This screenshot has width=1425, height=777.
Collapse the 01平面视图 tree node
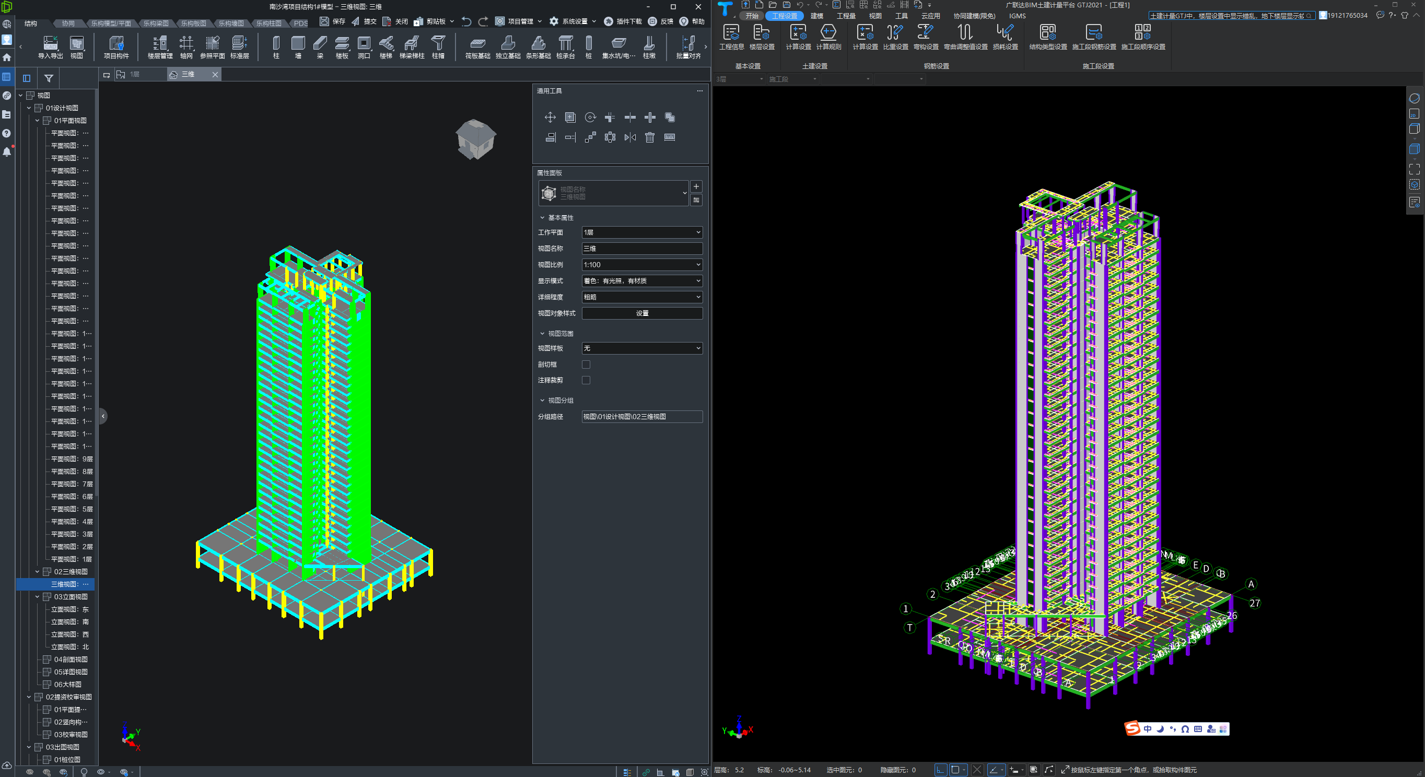point(38,121)
